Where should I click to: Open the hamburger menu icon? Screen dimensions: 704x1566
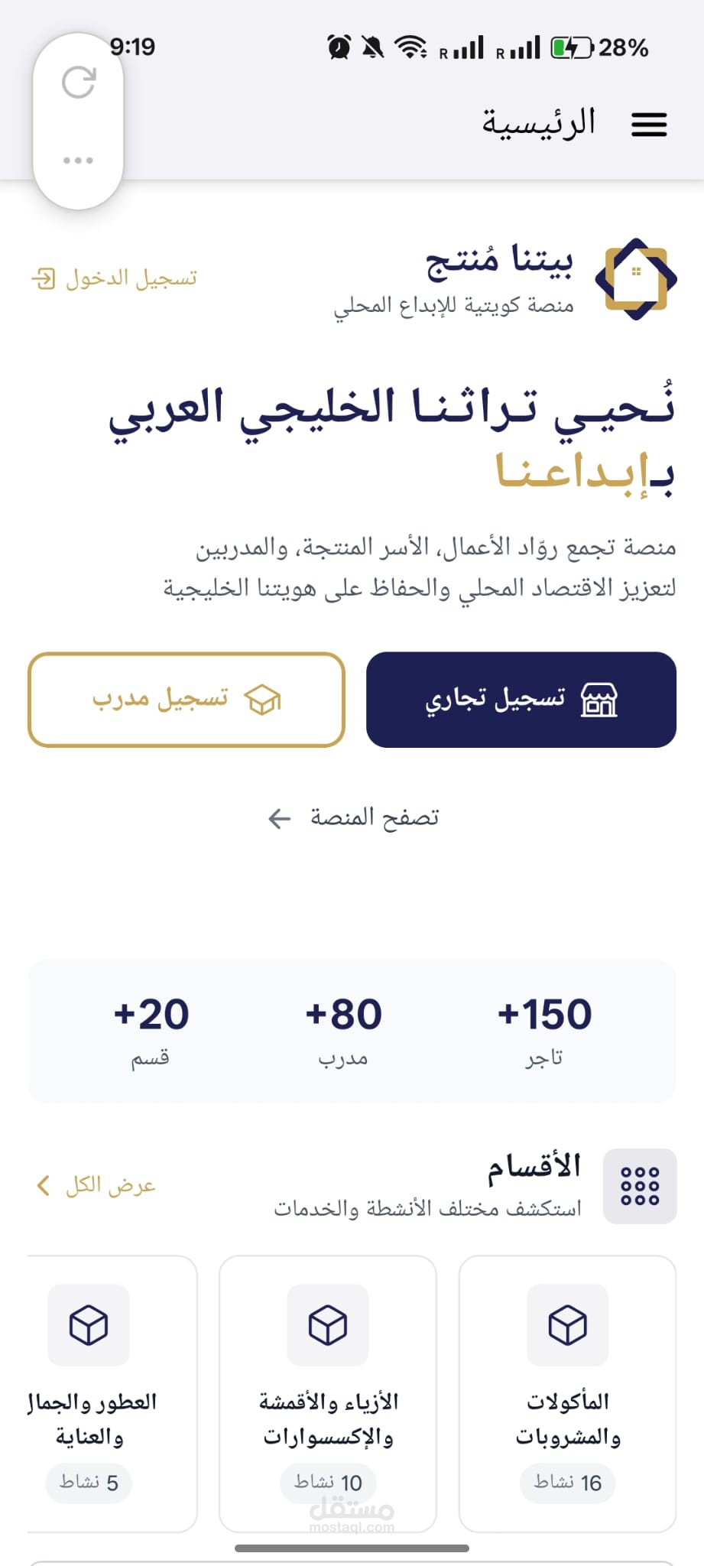coord(649,124)
